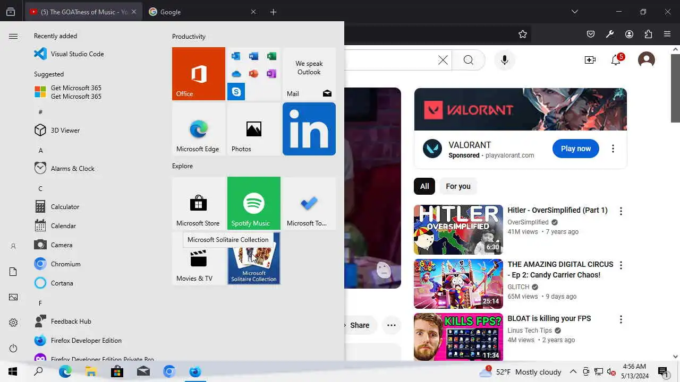This screenshot has width=680, height=382.
Task: Open Calculator from the Start menu
Action: (57, 206)
